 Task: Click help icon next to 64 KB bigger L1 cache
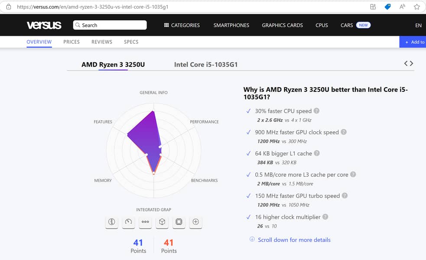coord(317,153)
